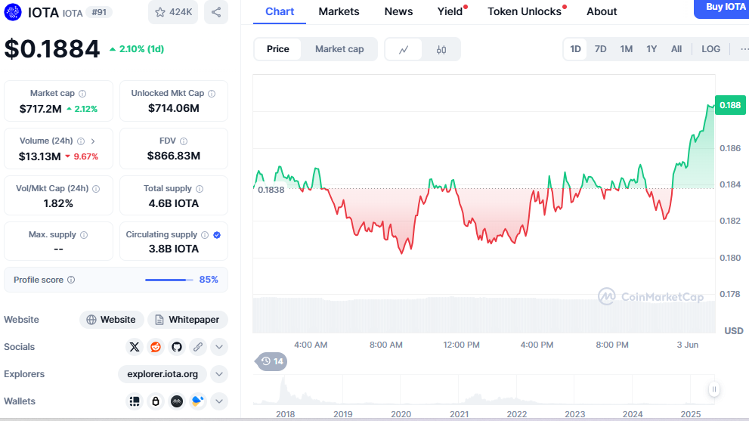Screen dimensions: 749x421
Task: Select the dark round wallet icon
Action: 177,401
